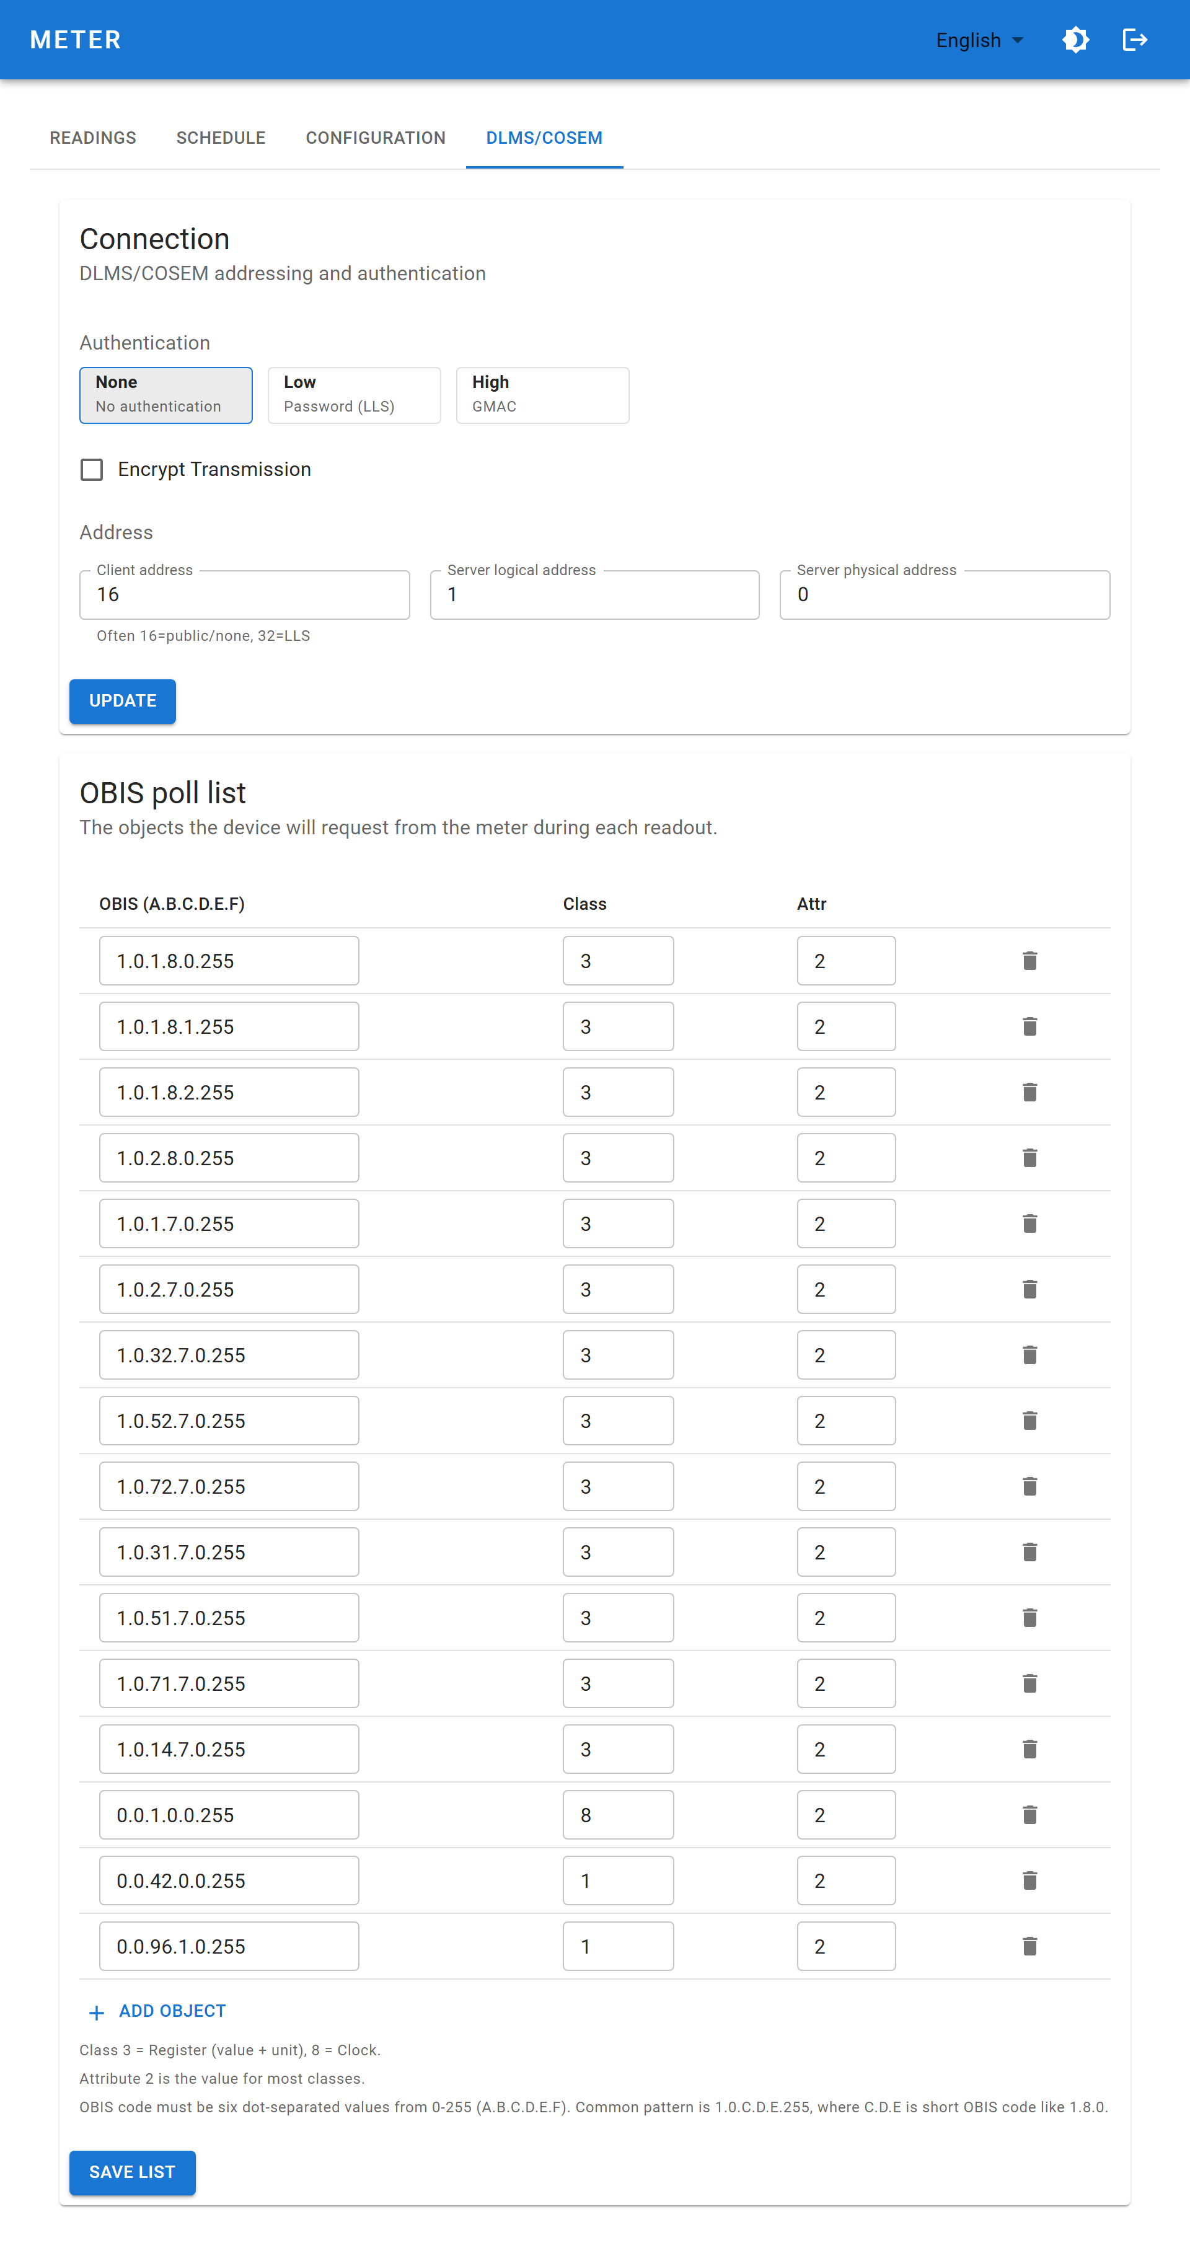Viewport: 1190px width, 2266px height.
Task: Delete the 1.0.1.8.0.255 OBIS row
Action: 1030,961
